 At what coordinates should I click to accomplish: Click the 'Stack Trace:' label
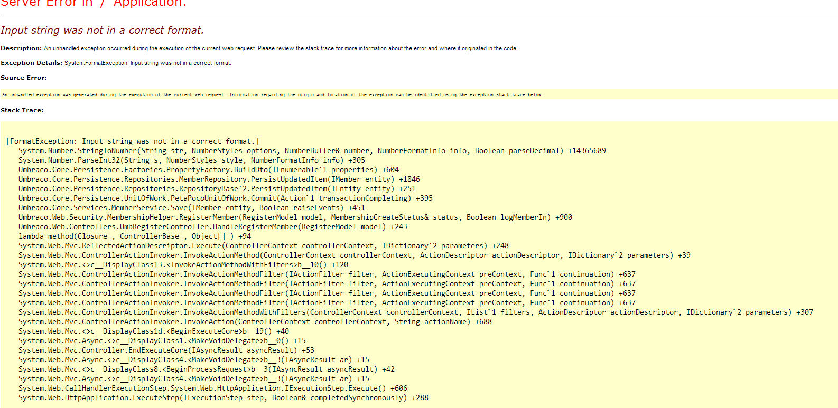pos(22,110)
